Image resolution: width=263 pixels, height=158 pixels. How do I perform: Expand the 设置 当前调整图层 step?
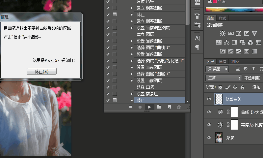point(132,28)
